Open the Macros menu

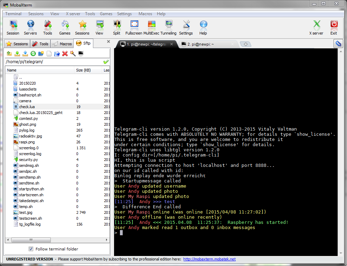coord(145,14)
